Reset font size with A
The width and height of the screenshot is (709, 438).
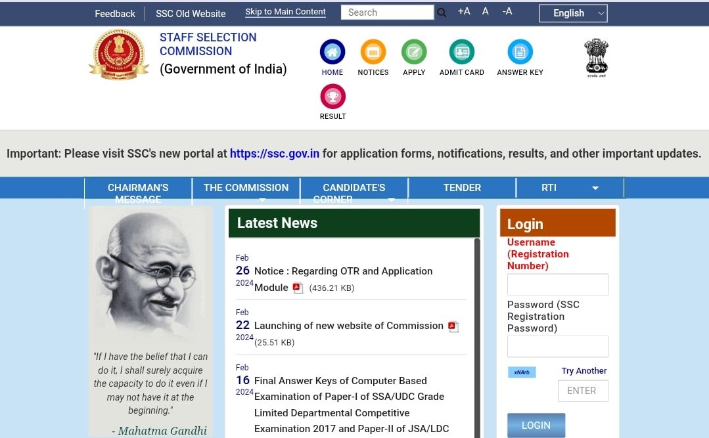tap(485, 11)
